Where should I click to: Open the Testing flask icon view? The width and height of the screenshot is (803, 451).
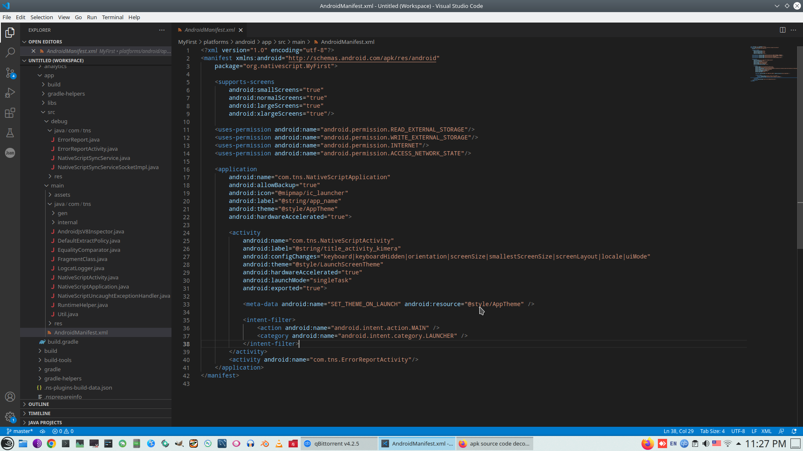click(10, 133)
